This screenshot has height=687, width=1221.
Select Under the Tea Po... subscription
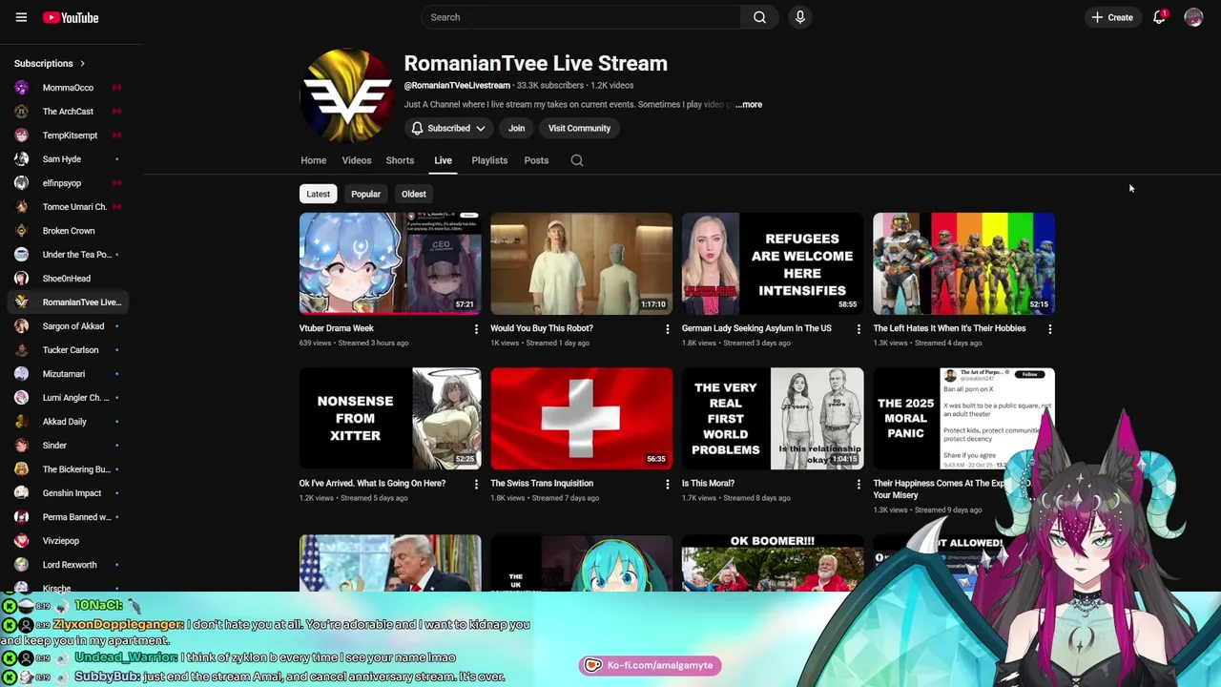(x=68, y=255)
